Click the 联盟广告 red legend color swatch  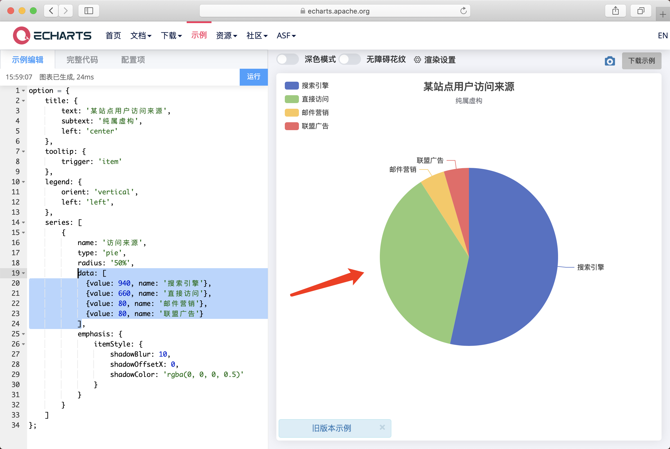[292, 126]
